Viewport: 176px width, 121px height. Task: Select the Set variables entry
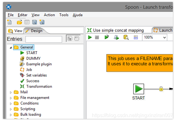[33, 75]
